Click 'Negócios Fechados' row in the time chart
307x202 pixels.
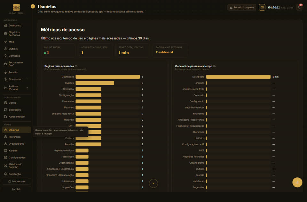click(x=228, y=157)
